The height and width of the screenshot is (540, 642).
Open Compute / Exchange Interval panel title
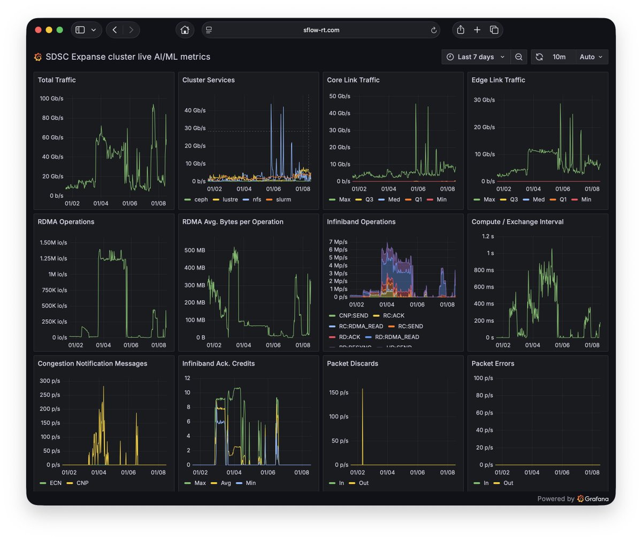tap(517, 221)
